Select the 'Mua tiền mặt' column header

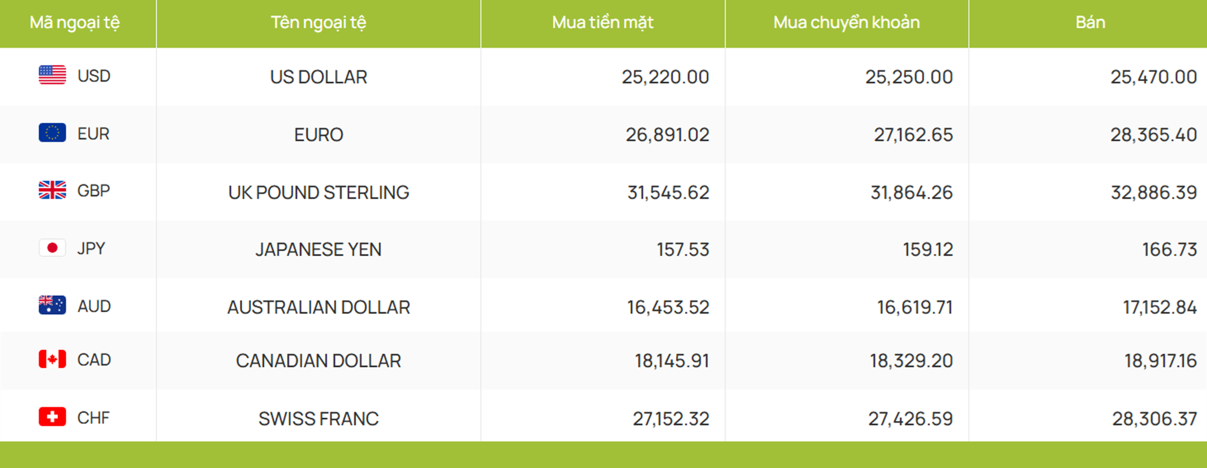point(603,23)
